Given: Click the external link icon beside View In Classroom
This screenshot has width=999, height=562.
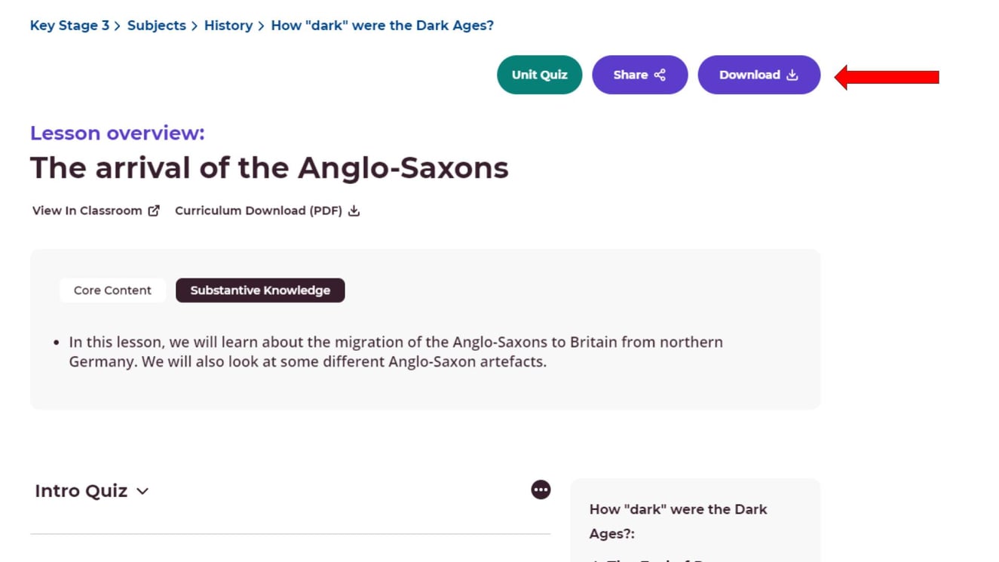Looking at the screenshot, I should (154, 210).
